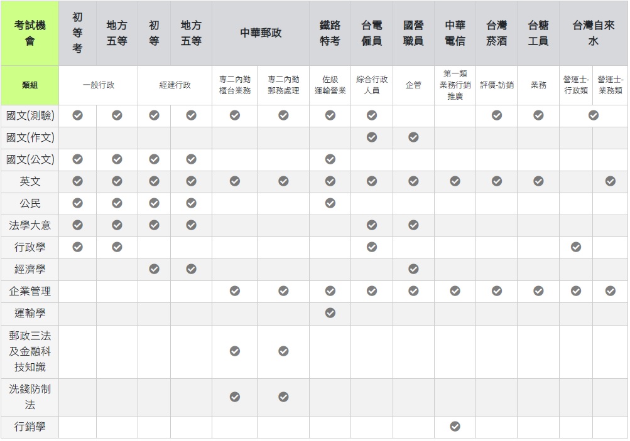Click the green 考試機會 header cell
Image resolution: width=630 pixels, height=441 pixels.
pos(30,33)
